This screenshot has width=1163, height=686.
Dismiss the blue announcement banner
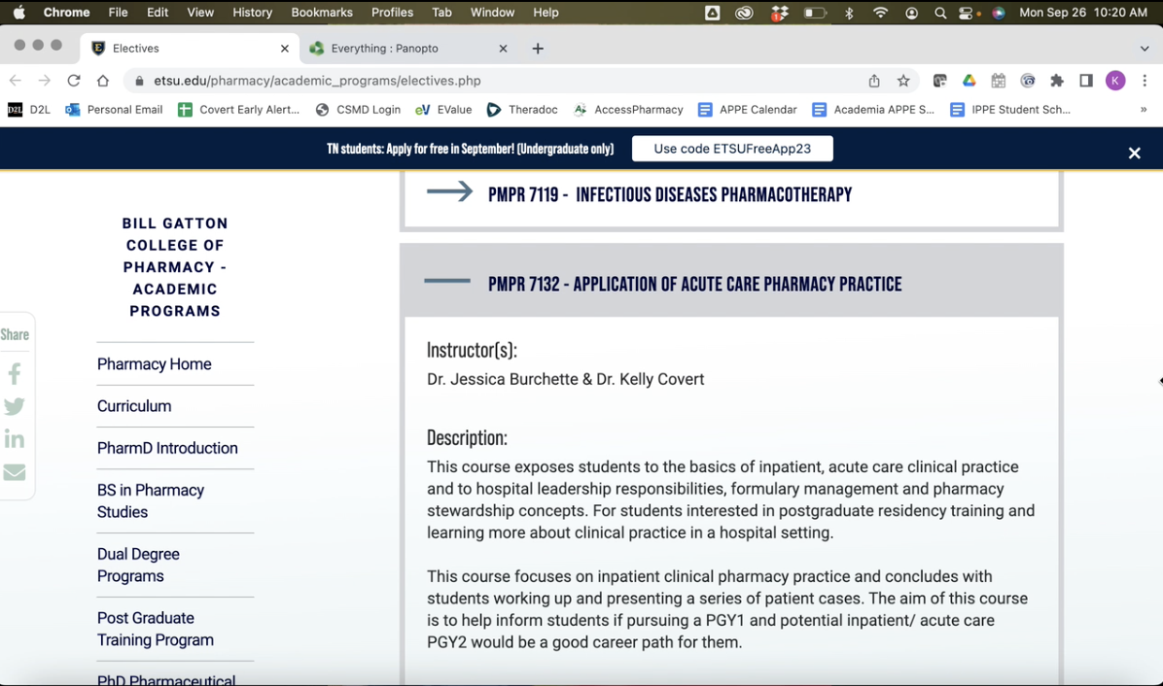click(x=1134, y=153)
